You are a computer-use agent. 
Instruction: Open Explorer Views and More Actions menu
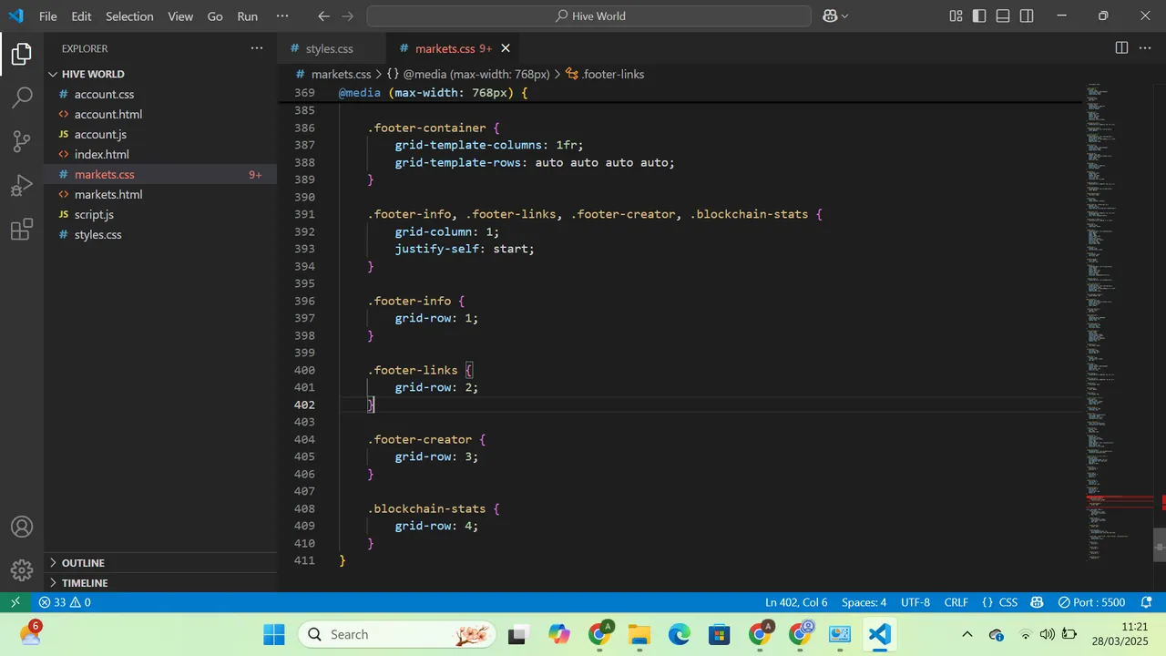[256, 48]
